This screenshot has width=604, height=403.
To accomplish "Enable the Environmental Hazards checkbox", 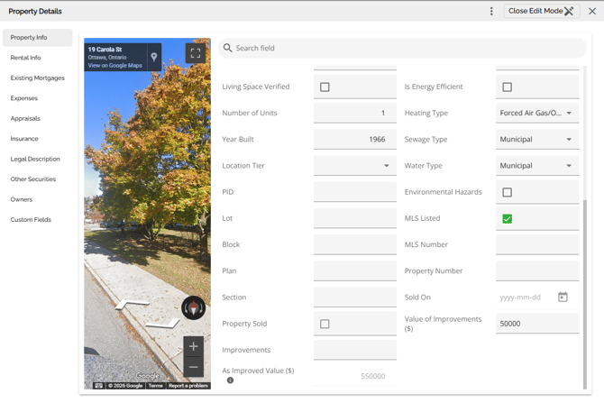I will point(507,192).
